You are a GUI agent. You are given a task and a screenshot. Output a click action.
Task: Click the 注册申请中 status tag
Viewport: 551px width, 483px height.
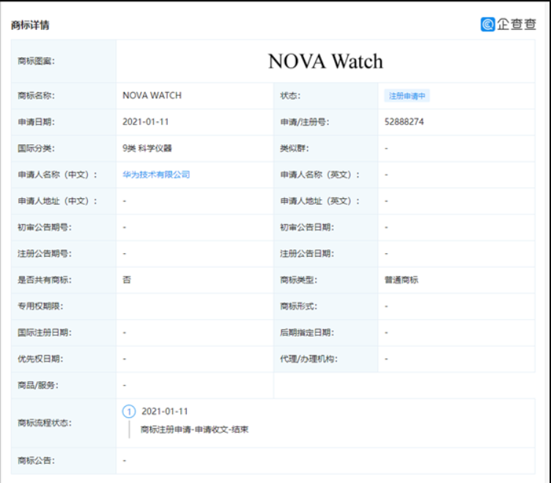point(407,96)
